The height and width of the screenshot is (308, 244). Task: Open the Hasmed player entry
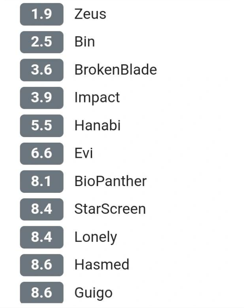[102, 265]
